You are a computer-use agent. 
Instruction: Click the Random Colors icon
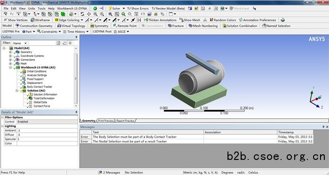pos(211,20)
